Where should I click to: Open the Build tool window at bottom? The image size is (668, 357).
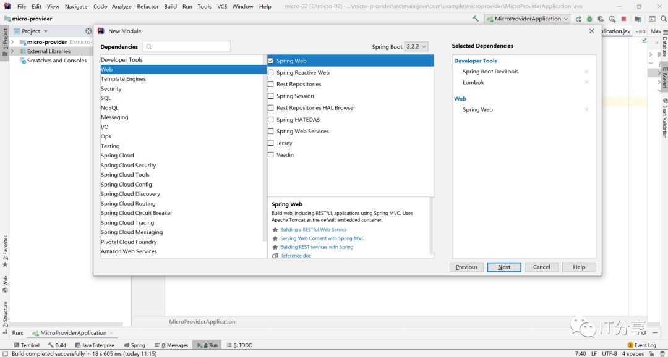point(57,345)
